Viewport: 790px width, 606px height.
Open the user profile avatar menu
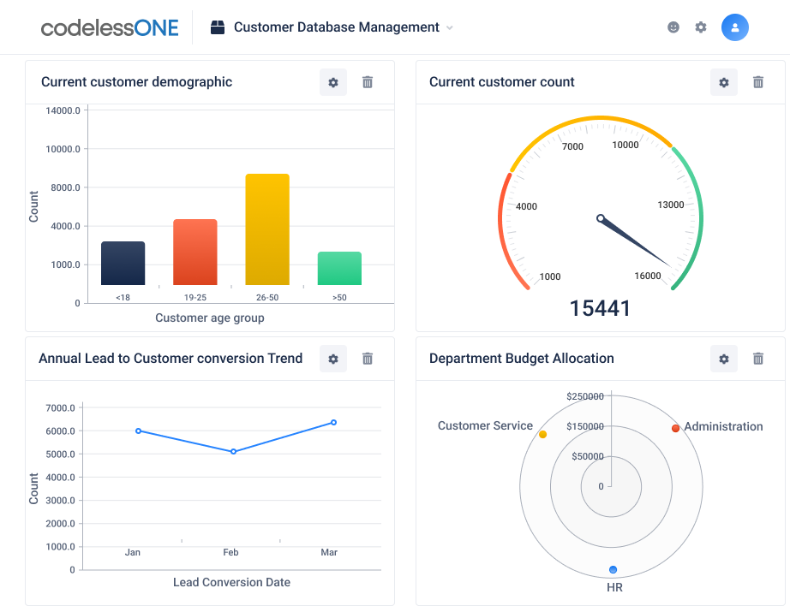pos(735,27)
